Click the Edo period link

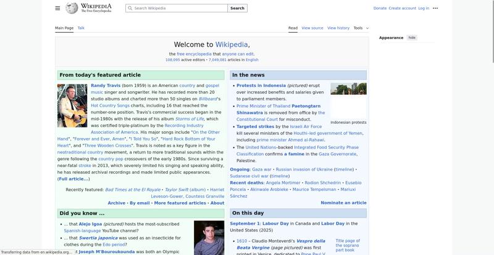(114, 245)
